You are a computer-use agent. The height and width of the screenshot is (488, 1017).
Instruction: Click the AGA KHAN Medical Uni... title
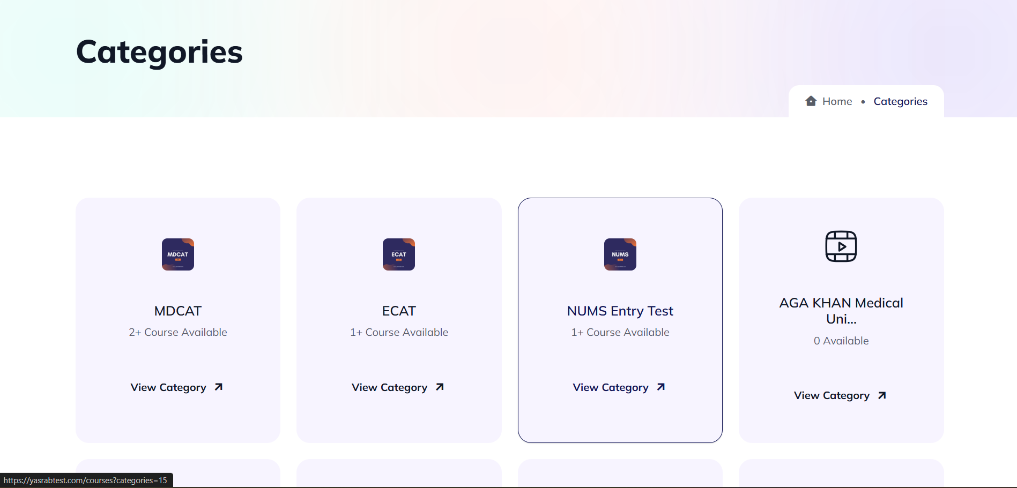(x=841, y=311)
